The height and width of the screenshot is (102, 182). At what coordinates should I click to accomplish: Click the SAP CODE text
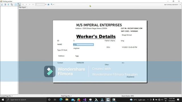coord(129,31)
